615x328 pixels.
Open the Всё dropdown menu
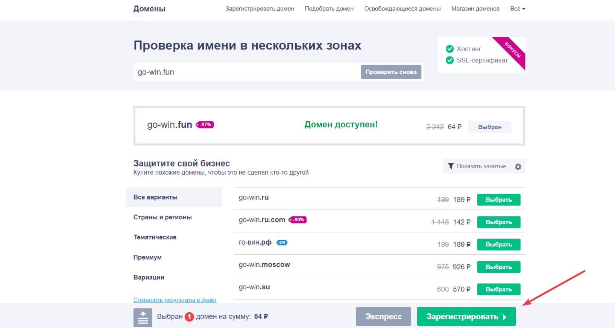[518, 9]
